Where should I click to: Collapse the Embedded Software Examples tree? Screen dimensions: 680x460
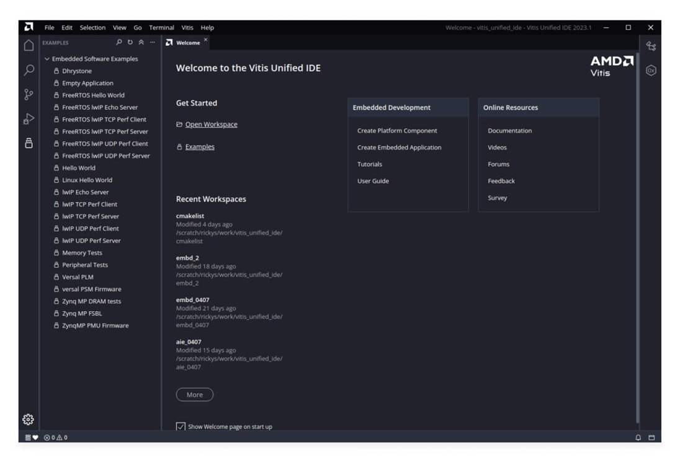point(47,59)
